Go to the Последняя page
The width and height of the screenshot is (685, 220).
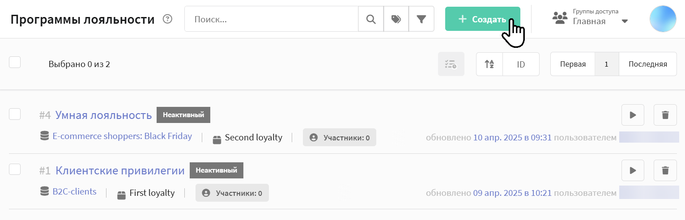[647, 64]
